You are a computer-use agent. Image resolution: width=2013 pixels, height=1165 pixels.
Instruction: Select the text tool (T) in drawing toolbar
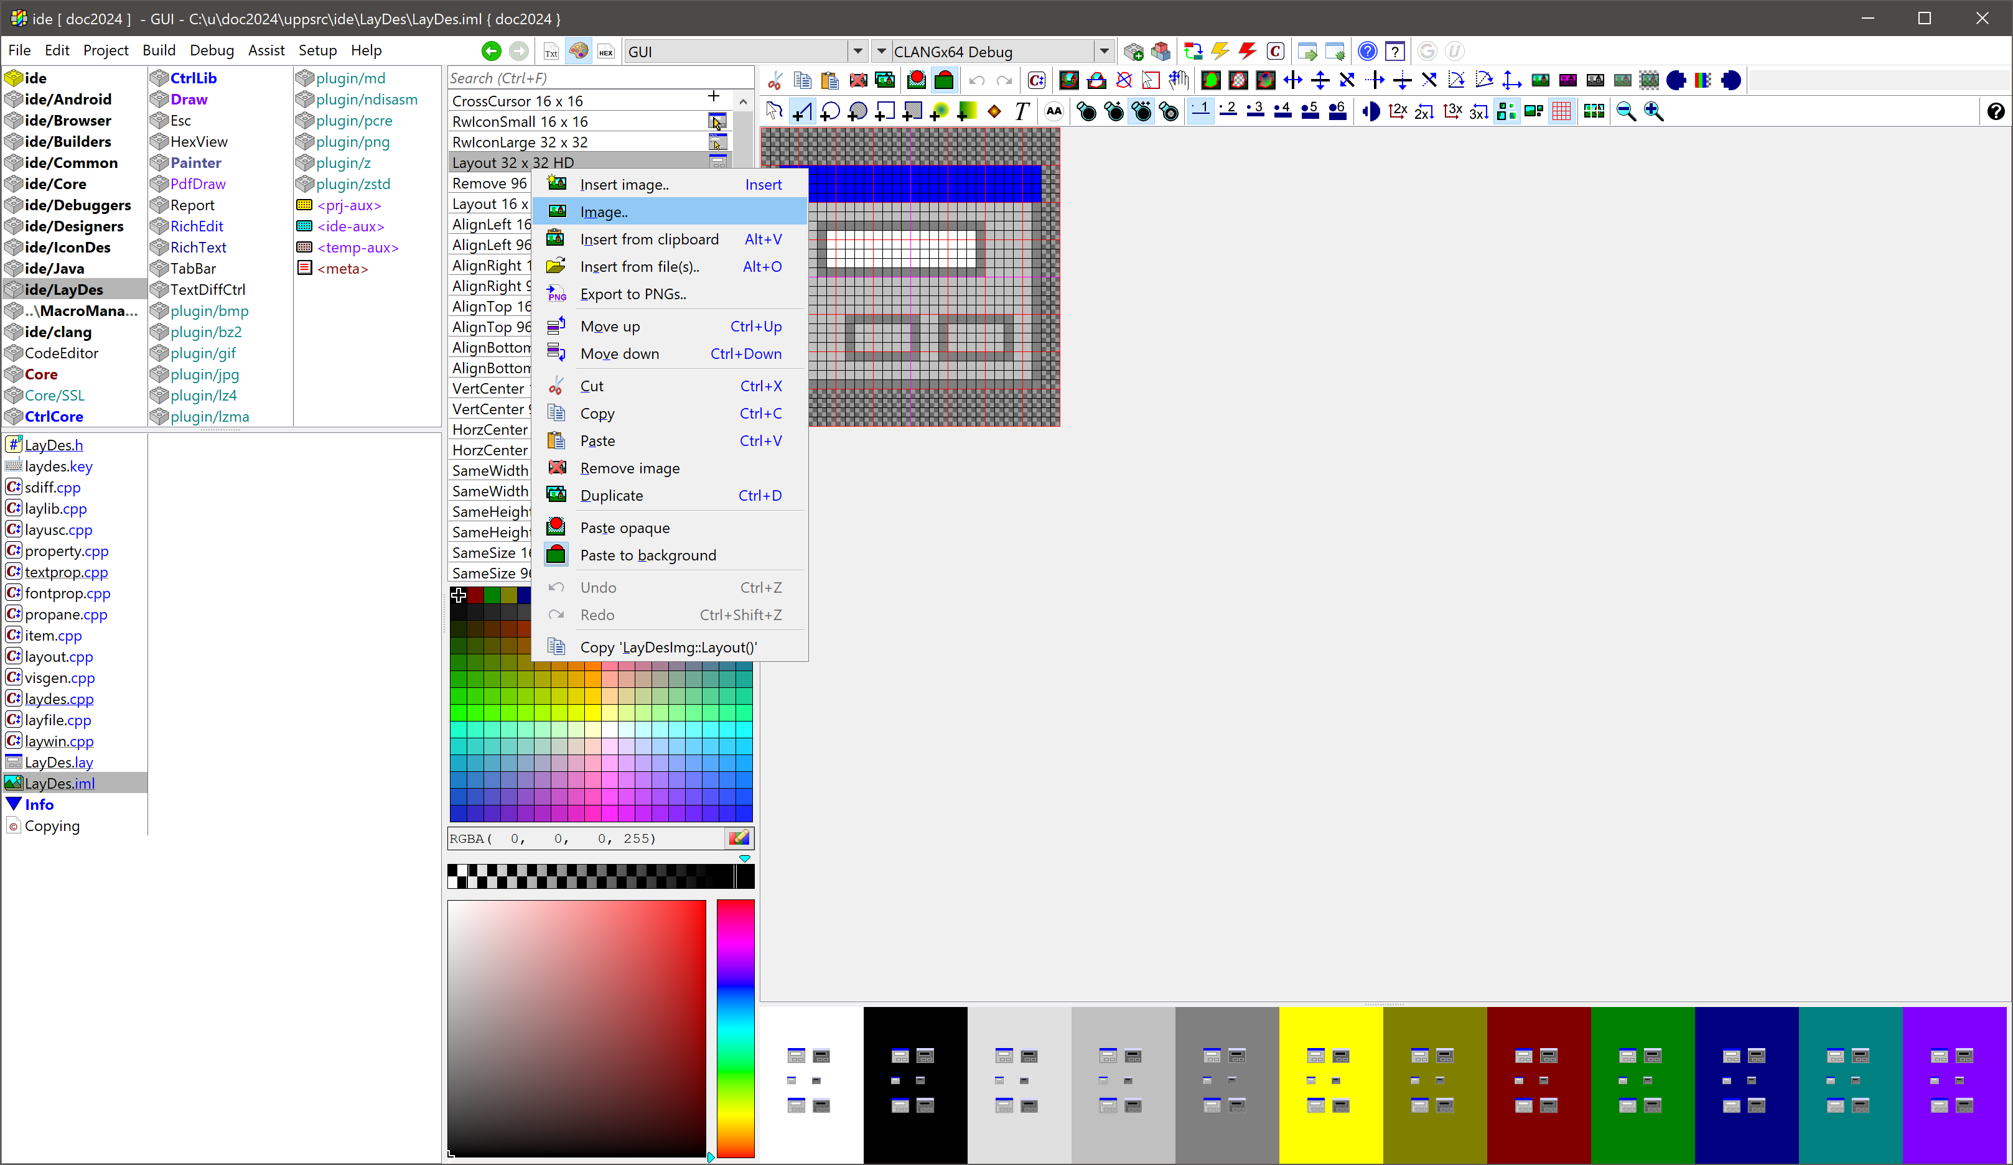[1022, 112]
